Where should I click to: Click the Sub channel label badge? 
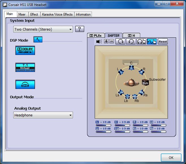pos(117,129)
